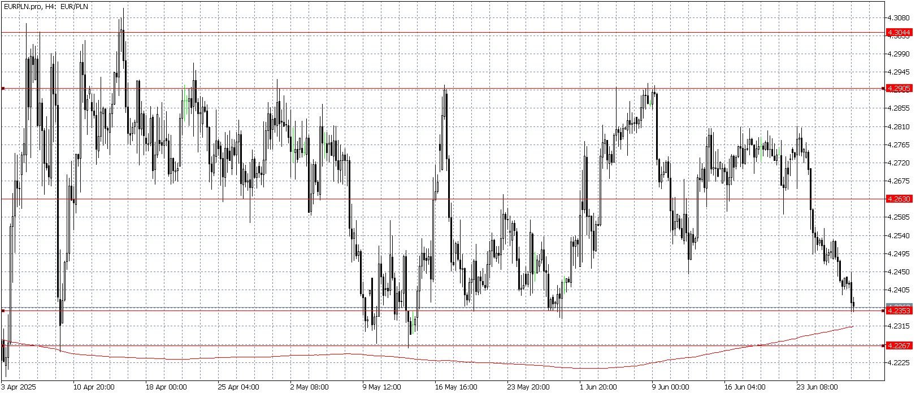Click the 9 Jun 00:00 time label
920x394 pixels.
[671, 387]
